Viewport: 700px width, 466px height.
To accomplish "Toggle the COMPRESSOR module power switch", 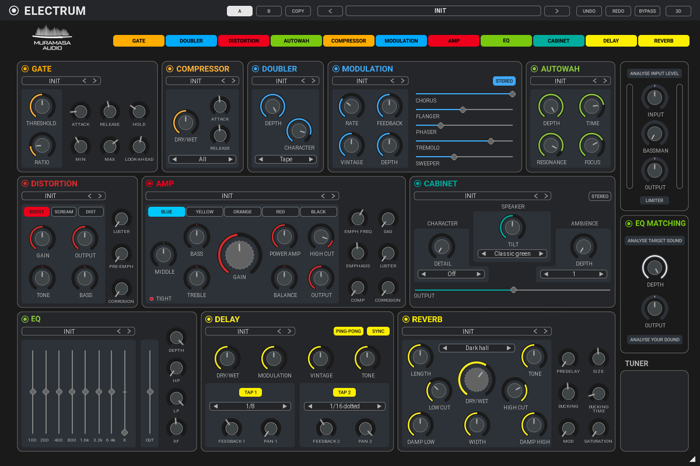I will point(169,69).
